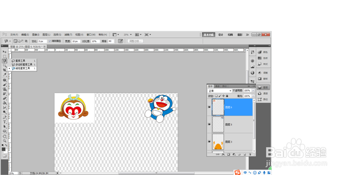Select the History Brush tool
This screenshot has height=175, width=346.
click(x=4, y=94)
